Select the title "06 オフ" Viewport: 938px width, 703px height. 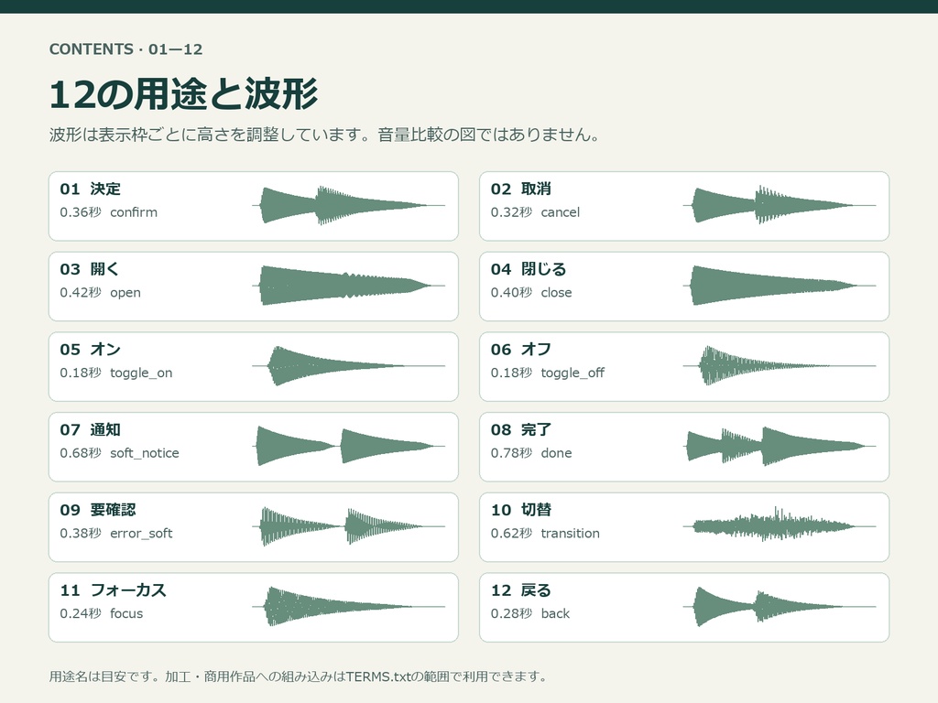click(x=521, y=349)
